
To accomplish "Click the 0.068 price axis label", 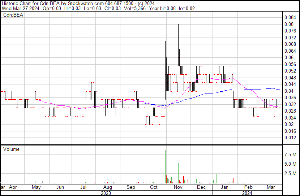I will 290,44.
